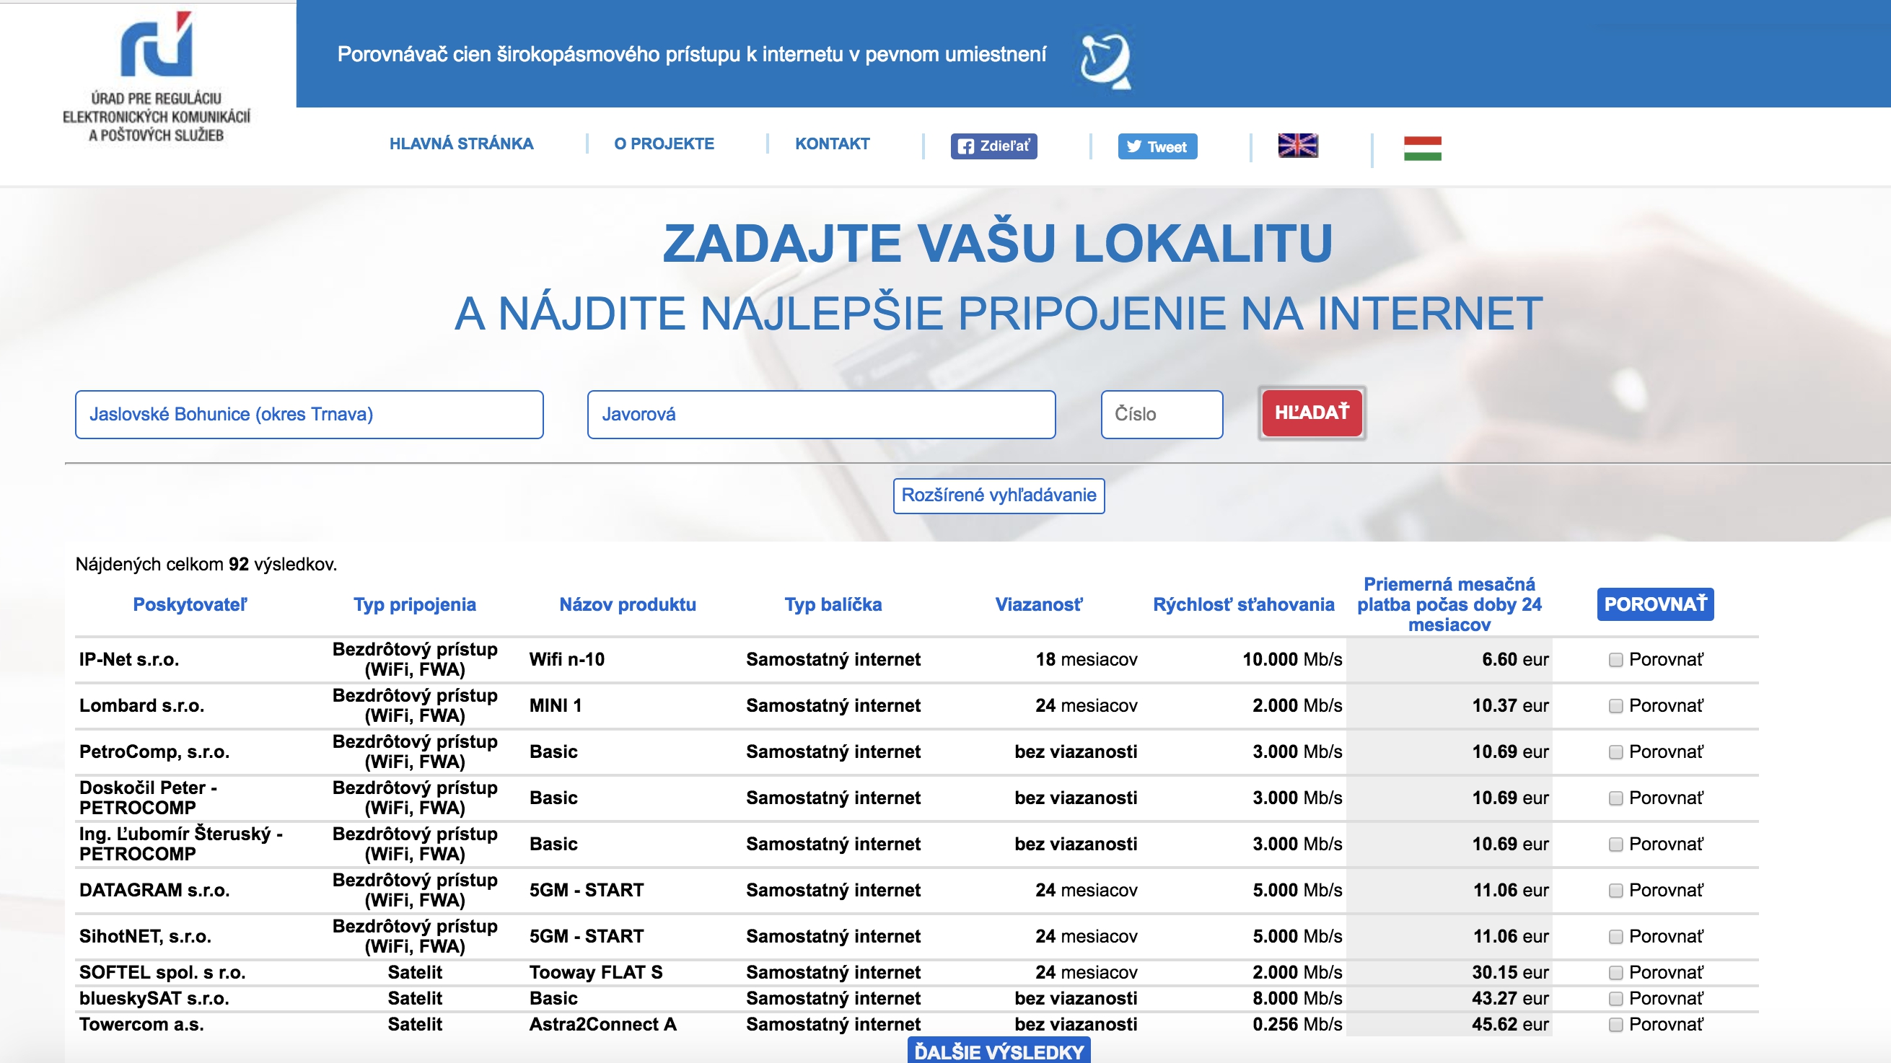The height and width of the screenshot is (1063, 1891).
Task: Check Porovnať for SOFTEL spol. s r.o.
Action: click(1615, 973)
